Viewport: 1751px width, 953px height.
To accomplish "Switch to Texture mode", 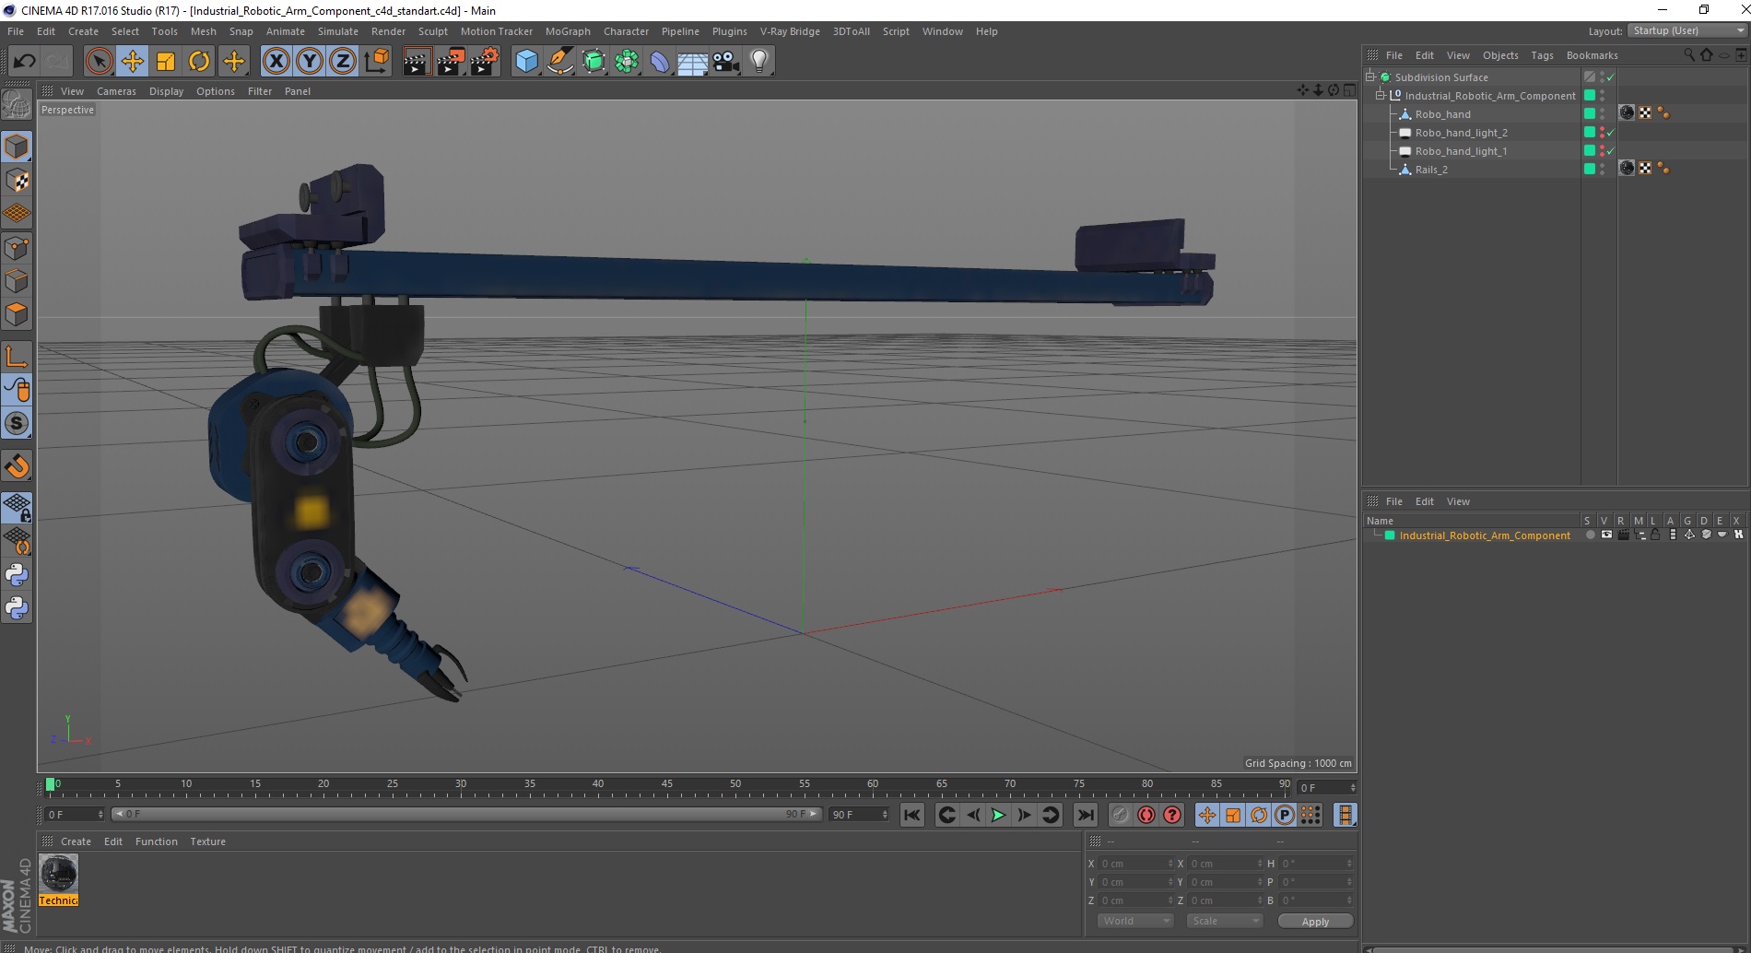I will [17, 181].
